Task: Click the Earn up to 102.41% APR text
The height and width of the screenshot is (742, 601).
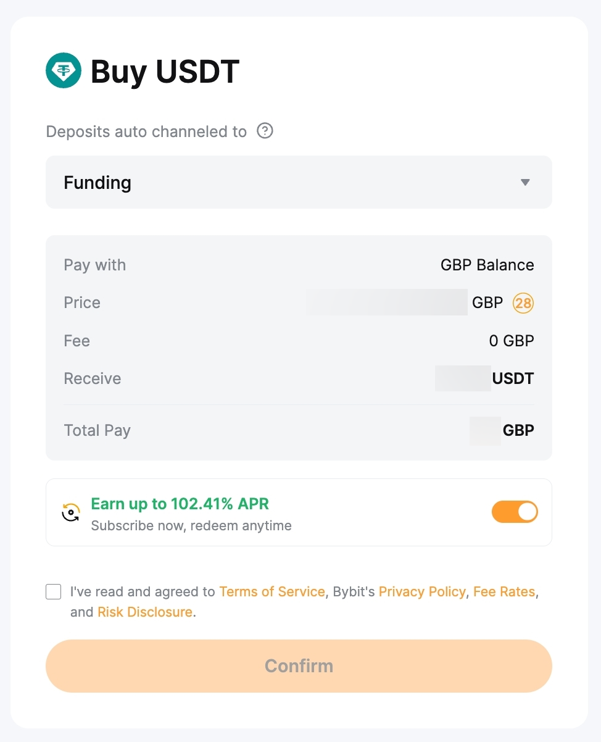Action: (x=180, y=504)
